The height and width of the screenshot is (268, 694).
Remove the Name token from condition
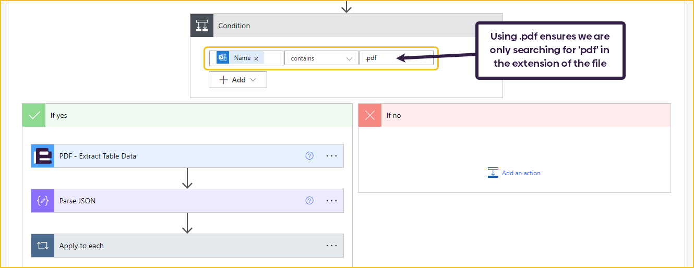[x=256, y=58]
